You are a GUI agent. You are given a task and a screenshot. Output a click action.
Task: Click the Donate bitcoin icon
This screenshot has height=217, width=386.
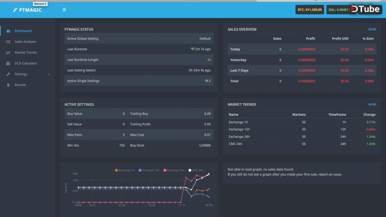8,85
